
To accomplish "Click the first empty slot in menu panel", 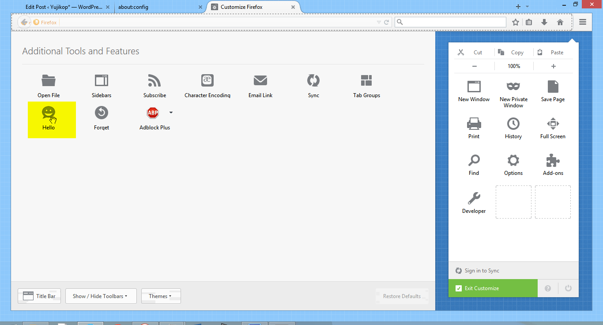I will pos(513,202).
